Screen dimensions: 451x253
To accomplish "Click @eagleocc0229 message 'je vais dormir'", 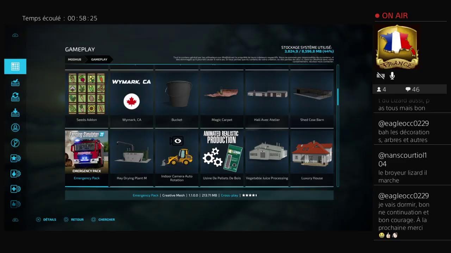I will tap(404, 216).
